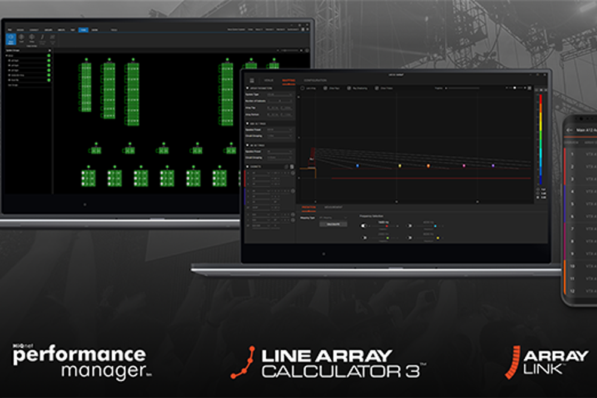Open the Mapping Type dropdown
Screen dimensions: 597x398
click(333, 218)
